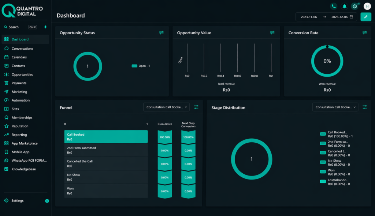Open Reputation in the sidebar

(25, 126)
